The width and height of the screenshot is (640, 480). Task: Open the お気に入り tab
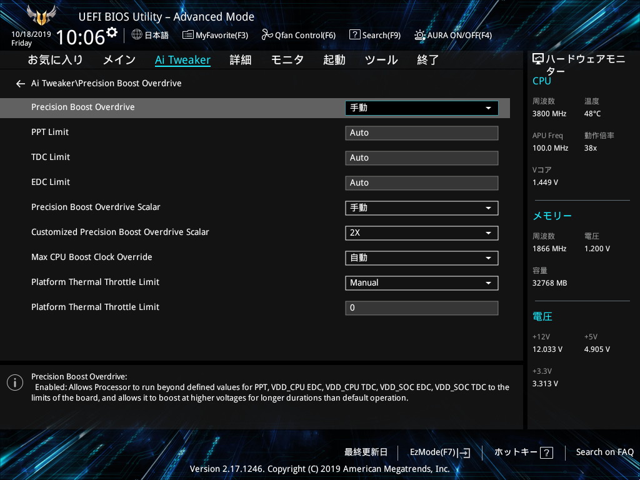[56, 60]
